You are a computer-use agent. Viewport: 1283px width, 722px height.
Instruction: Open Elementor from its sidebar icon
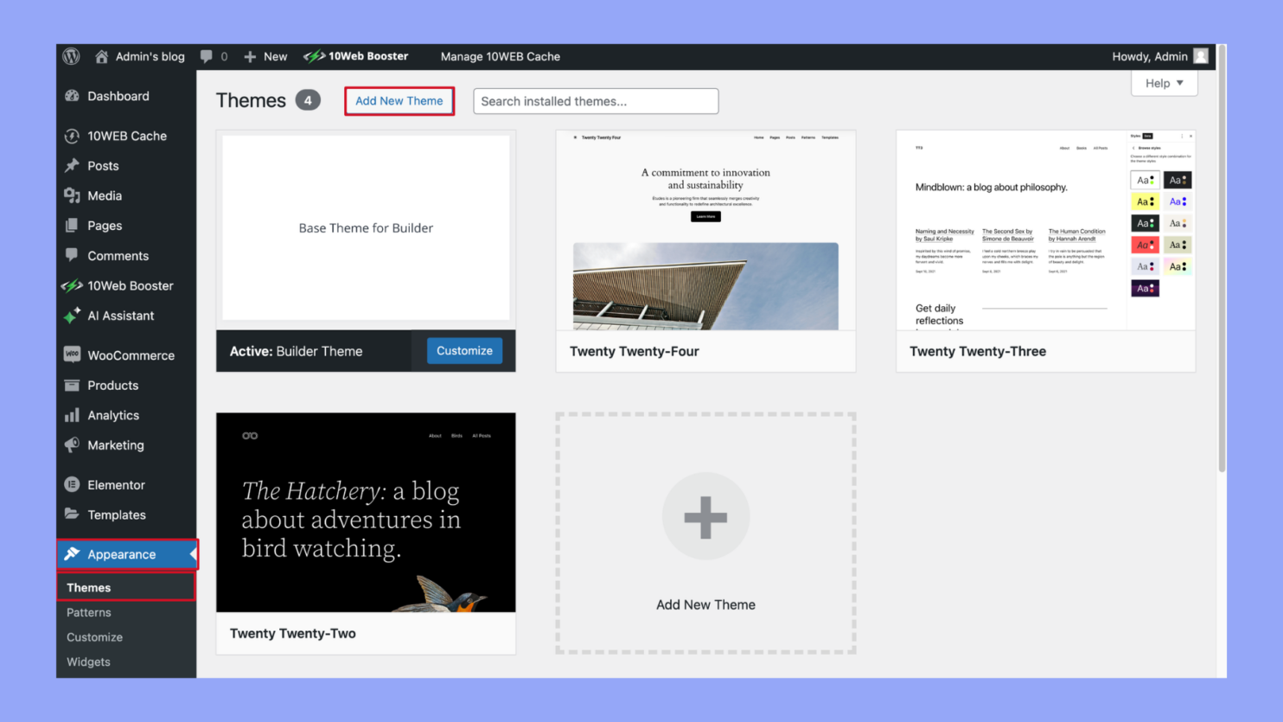coord(73,484)
